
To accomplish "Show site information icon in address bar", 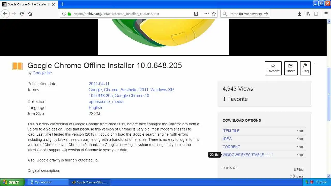I will (x=64, y=14).
